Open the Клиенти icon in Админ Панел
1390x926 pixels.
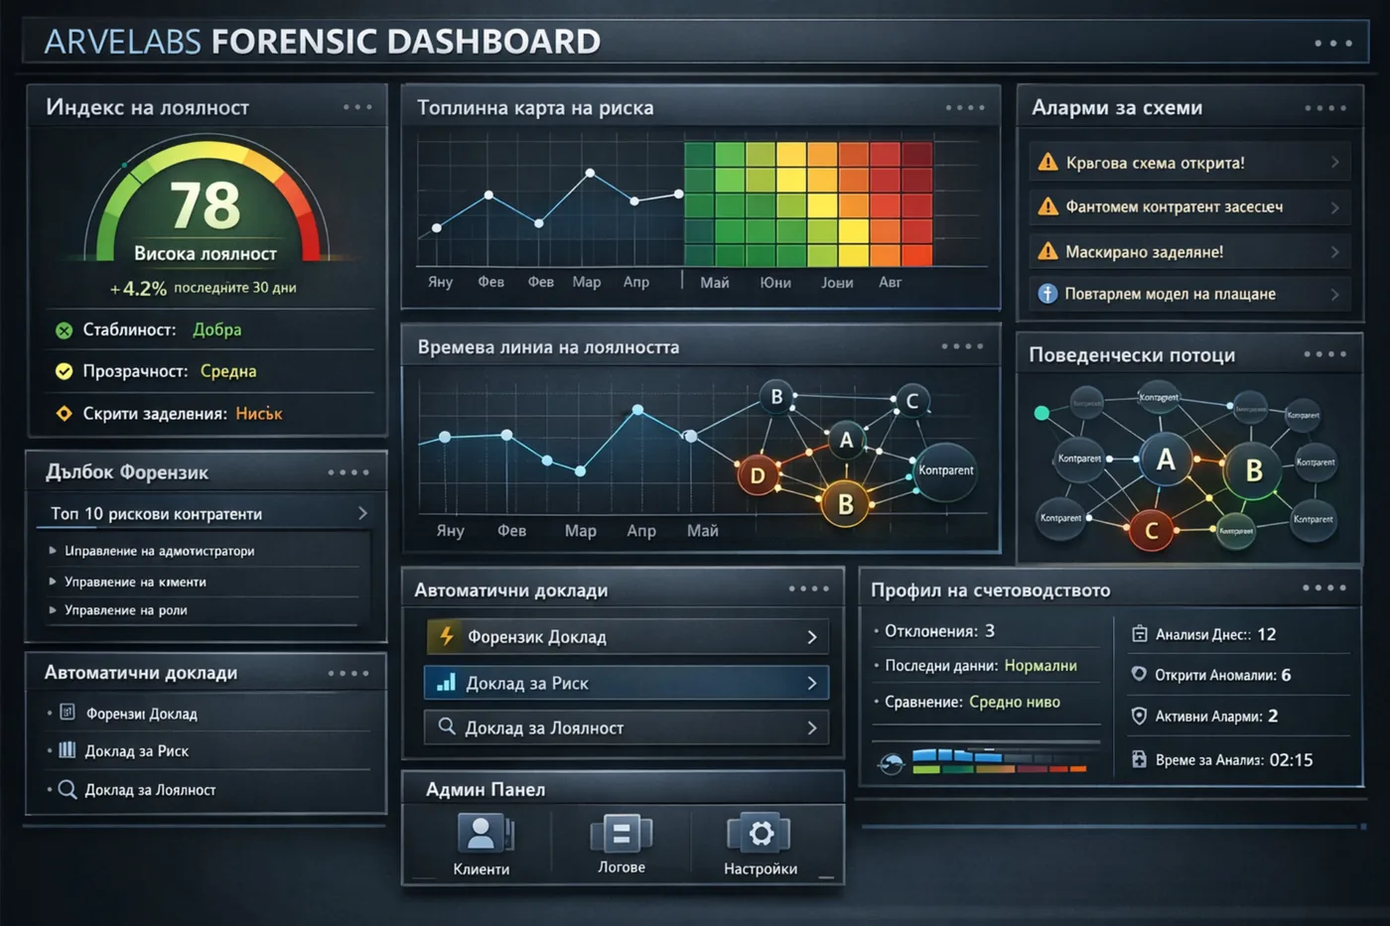point(483,834)
